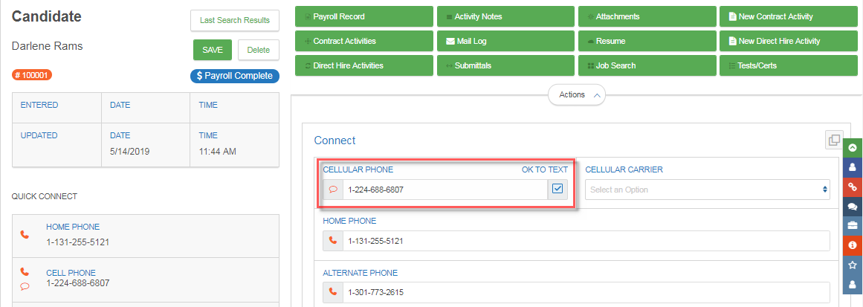
Task: Click the green up-chevron sidebar icon
Action: 853,147
